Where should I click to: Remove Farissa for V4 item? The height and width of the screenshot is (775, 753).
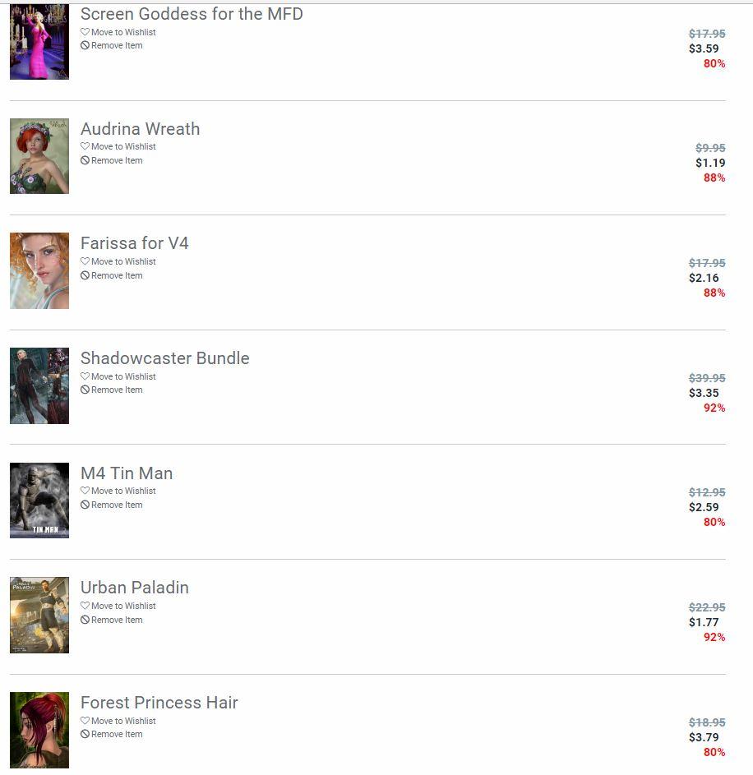112,275
